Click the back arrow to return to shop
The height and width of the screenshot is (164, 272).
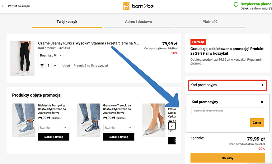click(x=3, y=6)
